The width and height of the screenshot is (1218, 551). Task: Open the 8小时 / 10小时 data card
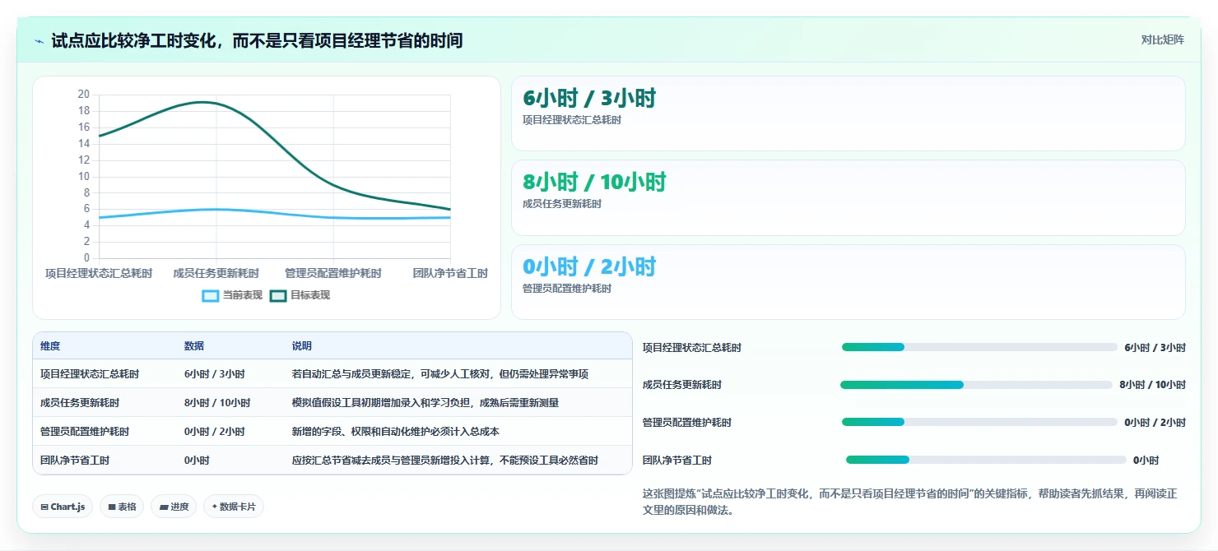848,198
